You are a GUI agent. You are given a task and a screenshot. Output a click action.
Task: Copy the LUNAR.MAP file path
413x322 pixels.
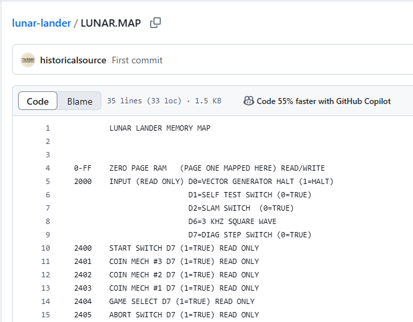[155, 23]
